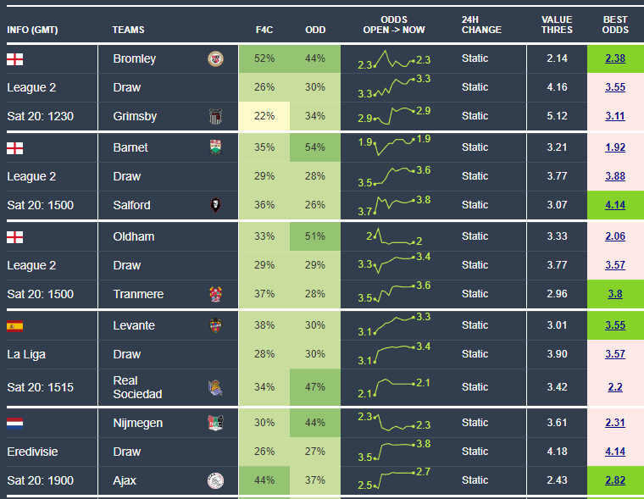Follow Ajax best odds 2.82 link
The height and width of the screenshot is (499, 644).
pos(615,481)
